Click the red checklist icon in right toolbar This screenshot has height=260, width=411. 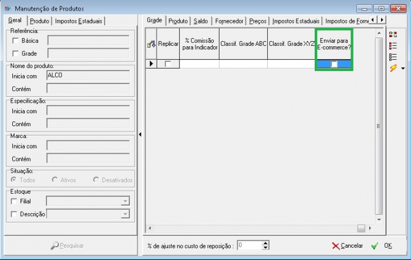393,46
